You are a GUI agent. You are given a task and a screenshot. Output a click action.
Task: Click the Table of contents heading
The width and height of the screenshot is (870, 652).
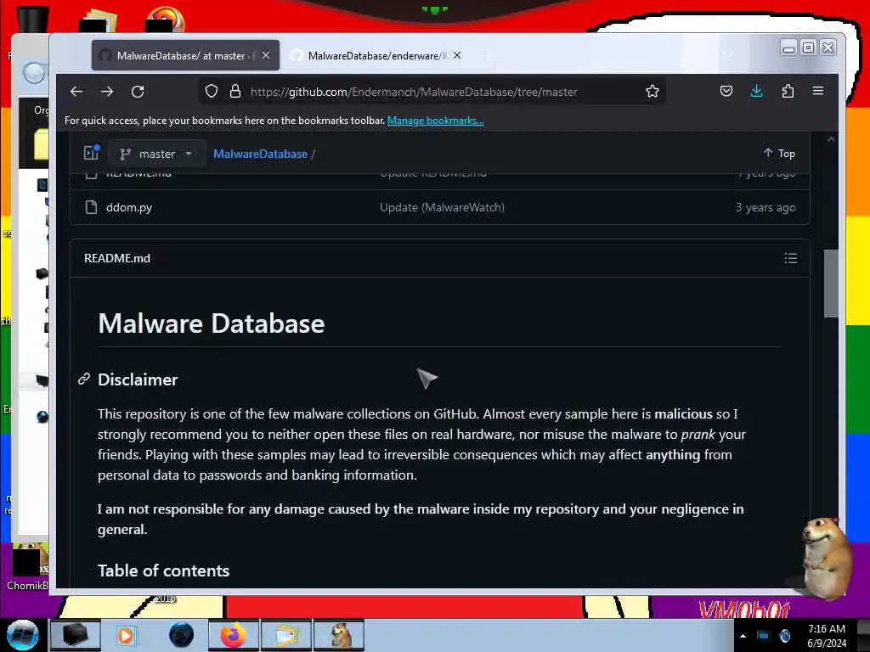point(163,570)
